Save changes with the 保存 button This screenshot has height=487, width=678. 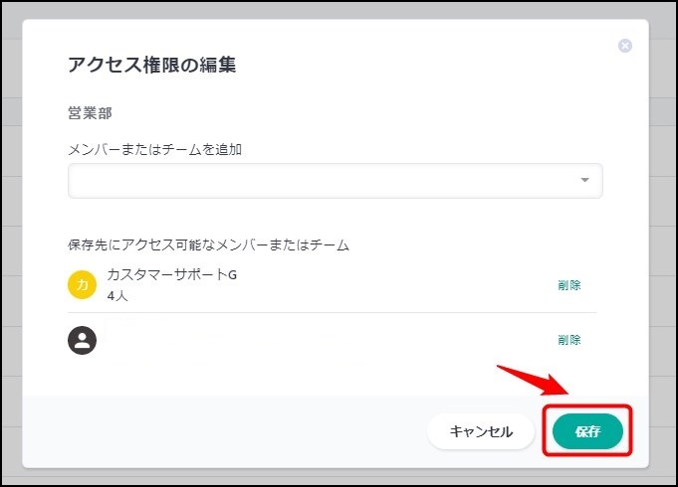587,431
